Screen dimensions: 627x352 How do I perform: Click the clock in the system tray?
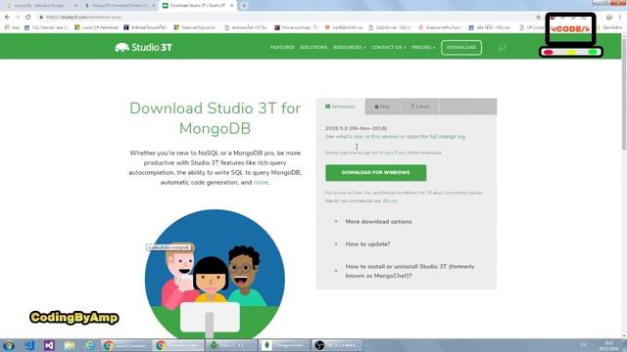pyautogui.click(x=608, y=345)
